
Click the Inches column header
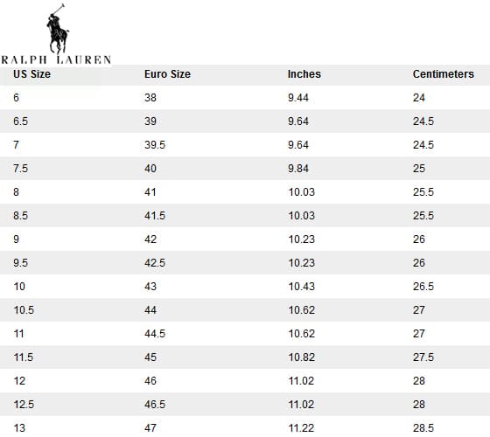[304, 74]
